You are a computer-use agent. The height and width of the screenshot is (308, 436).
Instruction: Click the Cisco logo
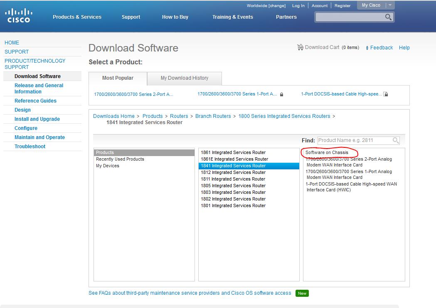(x=19, y=15)
